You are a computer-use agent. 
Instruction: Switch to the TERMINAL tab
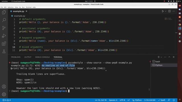[x=58, y=57]
